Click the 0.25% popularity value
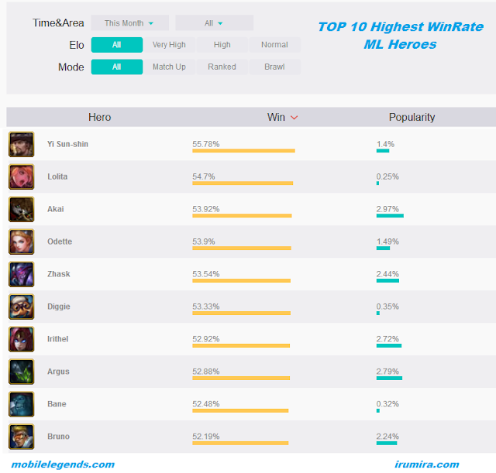Viewport: 496px width, 473px height. 387,177
